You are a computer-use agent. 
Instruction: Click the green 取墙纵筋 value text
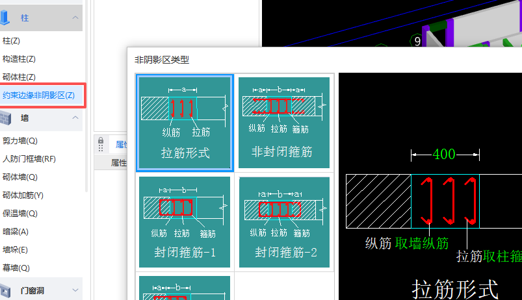click(422, 244)
